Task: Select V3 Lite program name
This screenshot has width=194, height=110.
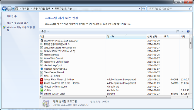Action: click(x=47, y=90)
